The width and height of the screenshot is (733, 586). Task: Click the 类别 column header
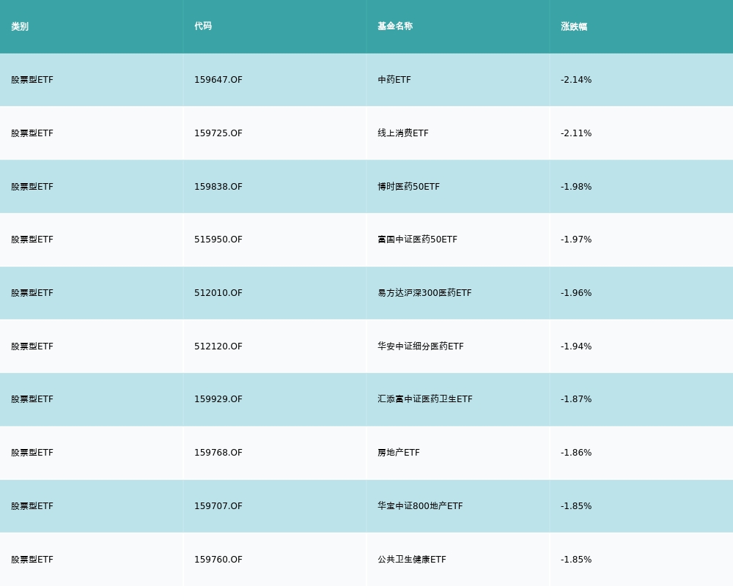[20, 26]
